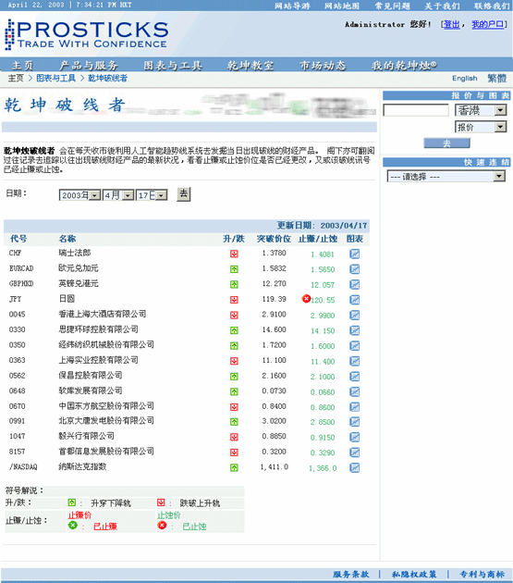This screenshot has width=513, height=583.
Task: Click the 2.9900 stop value
Action: pos(323,316)
